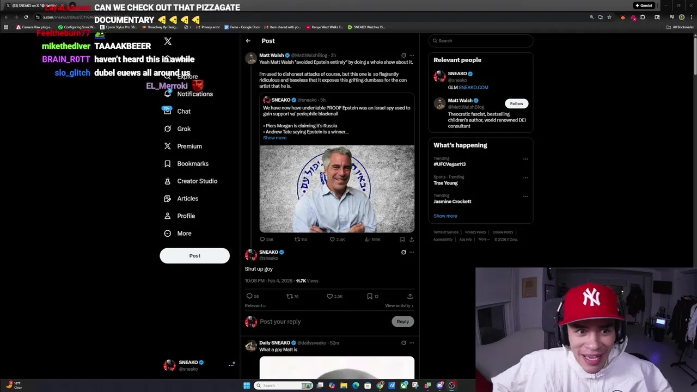The height and width of the screenshot is (392, 697).
Task: Open Microsoft Edge from taskbar
Action: click(356, 385)
